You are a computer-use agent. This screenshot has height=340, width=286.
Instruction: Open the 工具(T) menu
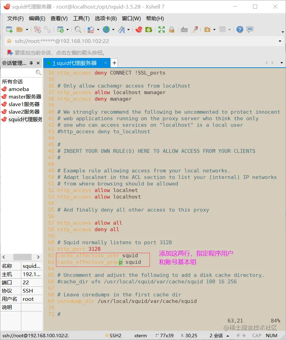pyautogui.click(x=81, y=19)
